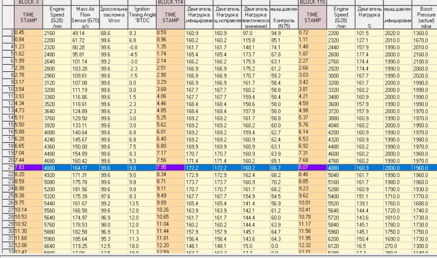Select Block 114 timestamp cell 12.20
The width and height of the screenshot is (437, 258).
pyautogui.click(x=170, y=246)
